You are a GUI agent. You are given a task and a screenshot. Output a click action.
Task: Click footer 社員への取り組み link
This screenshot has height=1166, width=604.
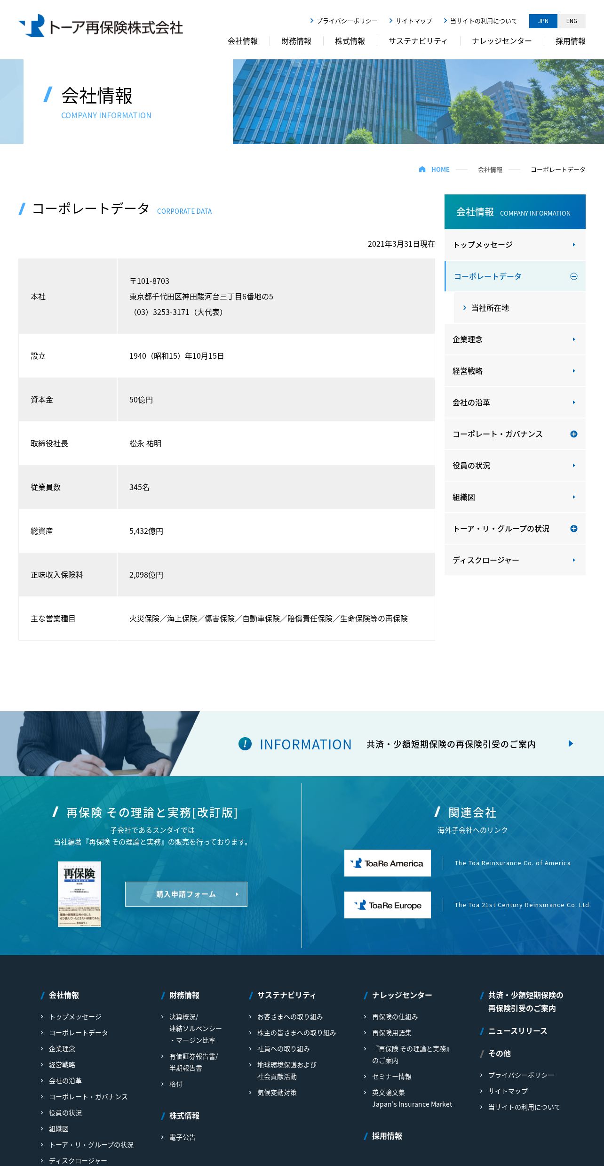[x=284, y=1049]
